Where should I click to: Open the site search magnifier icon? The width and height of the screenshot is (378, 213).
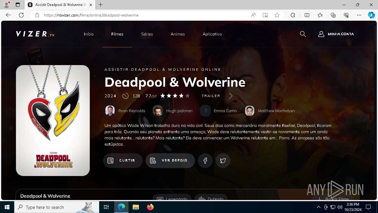pos(303,34)
